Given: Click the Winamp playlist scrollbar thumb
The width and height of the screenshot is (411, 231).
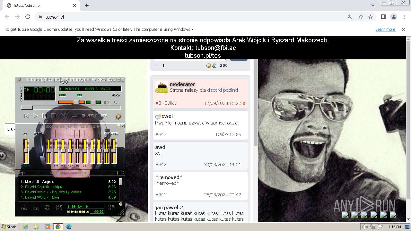Looking at the screenshot, I should click(121, 182).
